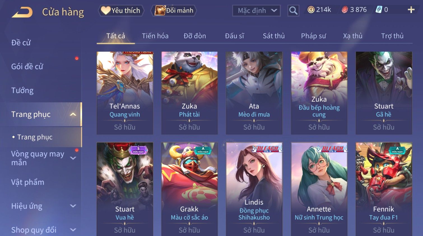Tap the red ruby currency icon
Image resolution: width=423 pixels, height=236 pixels.
[x=345, y=10]
